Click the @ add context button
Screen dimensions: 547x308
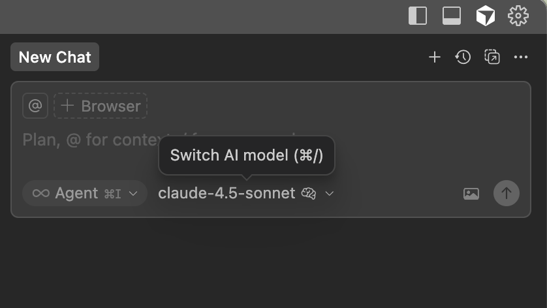(x=35, y=106)
